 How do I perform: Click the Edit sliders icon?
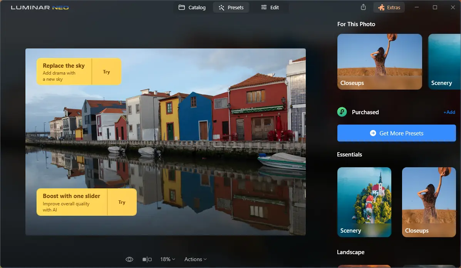point(264,7)
